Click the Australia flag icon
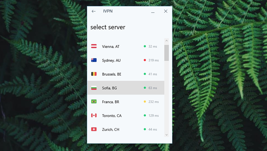 (x=94, y=60)
